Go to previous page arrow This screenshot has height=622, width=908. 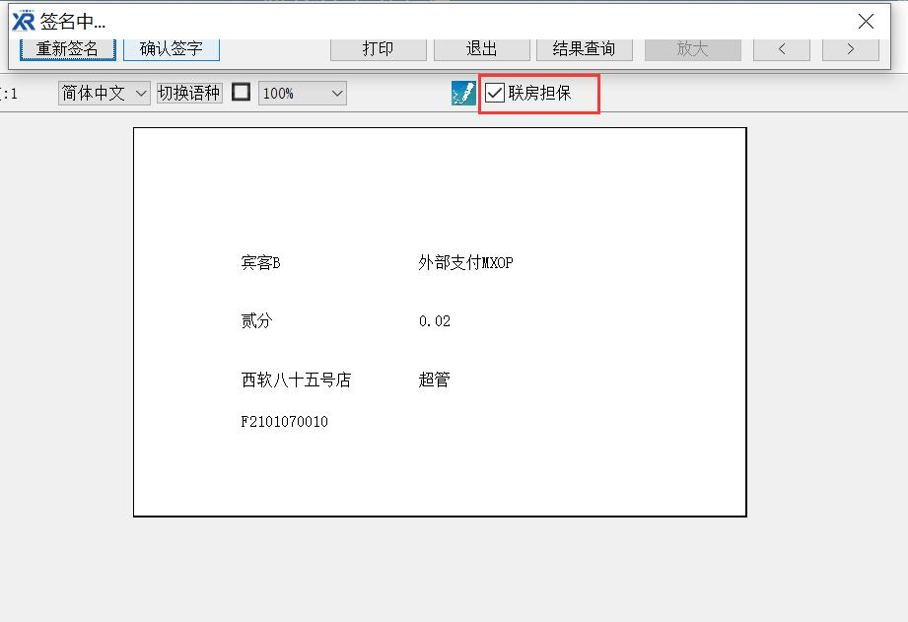coord(782,49)
